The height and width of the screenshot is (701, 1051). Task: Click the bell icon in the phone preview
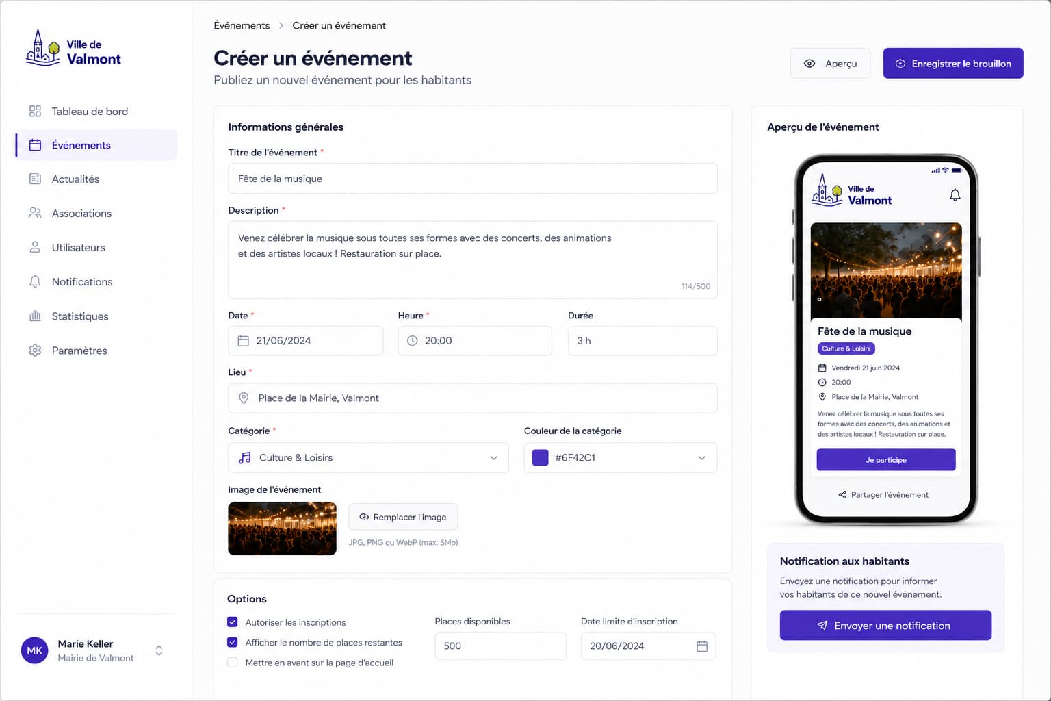[955, 195]
